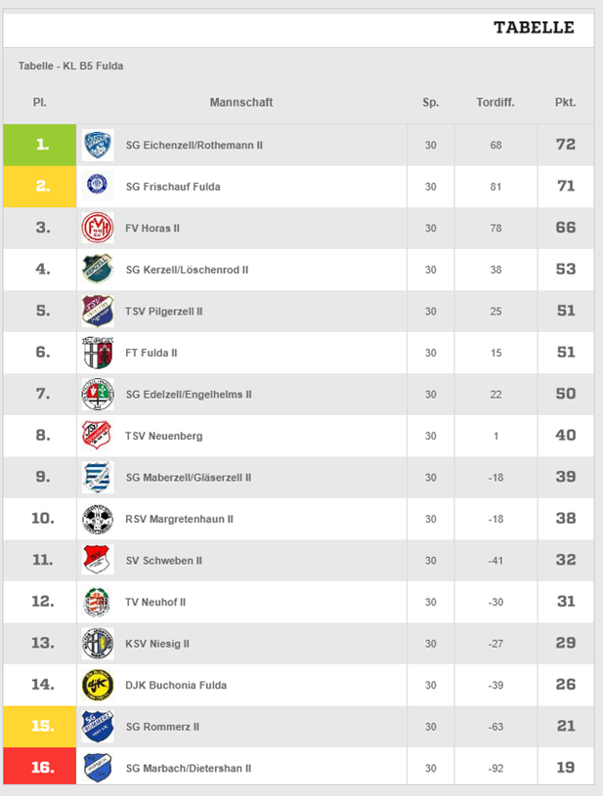The width and height of the screenshot is (603, 796).
Task: Open SG Kerzell/Löschenrod II team link
Action: tap(187, 271)
